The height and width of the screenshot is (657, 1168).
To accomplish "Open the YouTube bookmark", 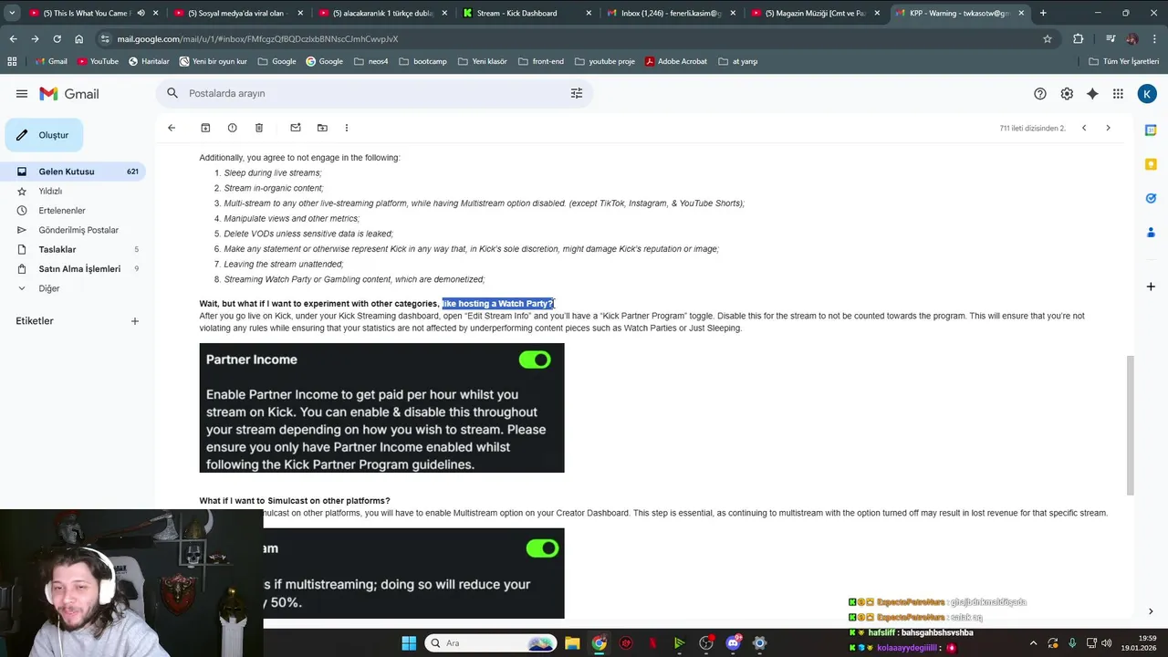I will [x=98, y=61].
